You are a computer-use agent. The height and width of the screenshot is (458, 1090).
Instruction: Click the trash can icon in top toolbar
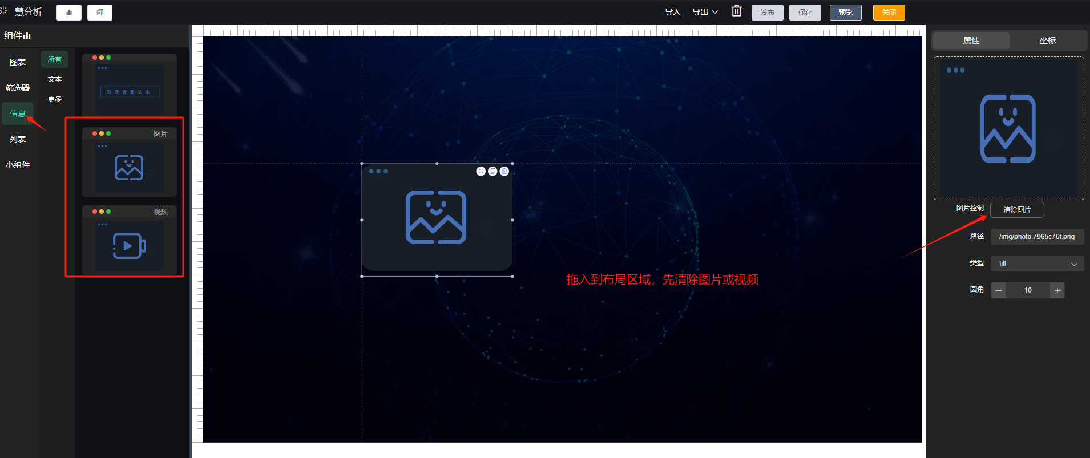tap(737, 11)
